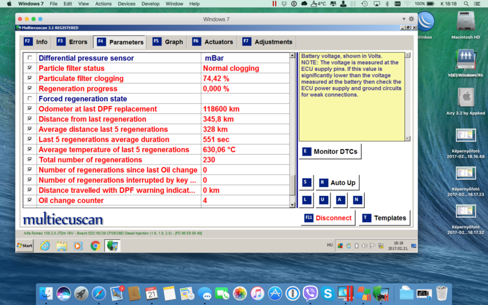Open the Actuators tab

pyautogui.click(x=212, y=42)
